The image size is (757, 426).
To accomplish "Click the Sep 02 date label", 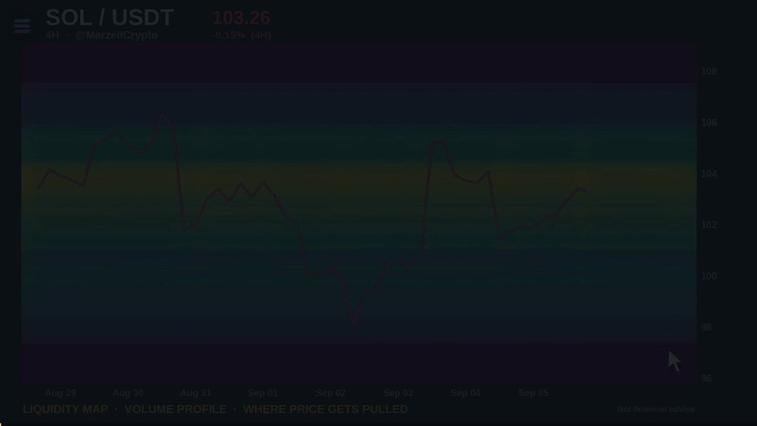I will [331, 393].
